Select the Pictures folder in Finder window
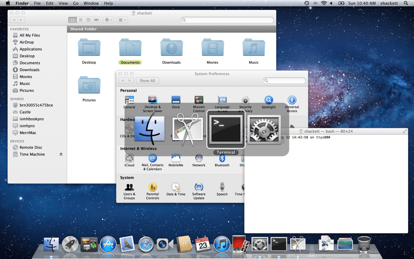Screen dimensions: 414x259 (x=89, y=89)
